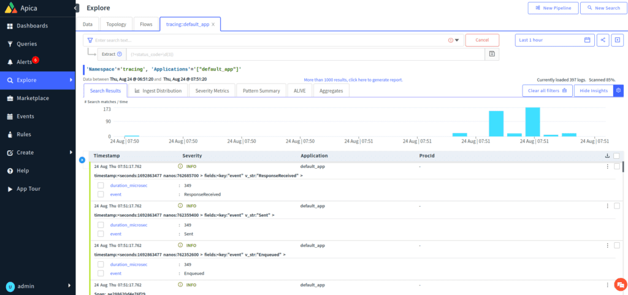Image resolution: width=628 pixels, height=295 pixels.
Task: Click the blue play icon left of Timestamp header
Action: (82, 160)
